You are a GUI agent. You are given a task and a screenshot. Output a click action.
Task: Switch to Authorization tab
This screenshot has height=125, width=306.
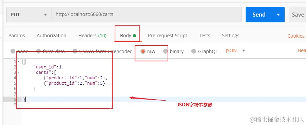(52, 36)
